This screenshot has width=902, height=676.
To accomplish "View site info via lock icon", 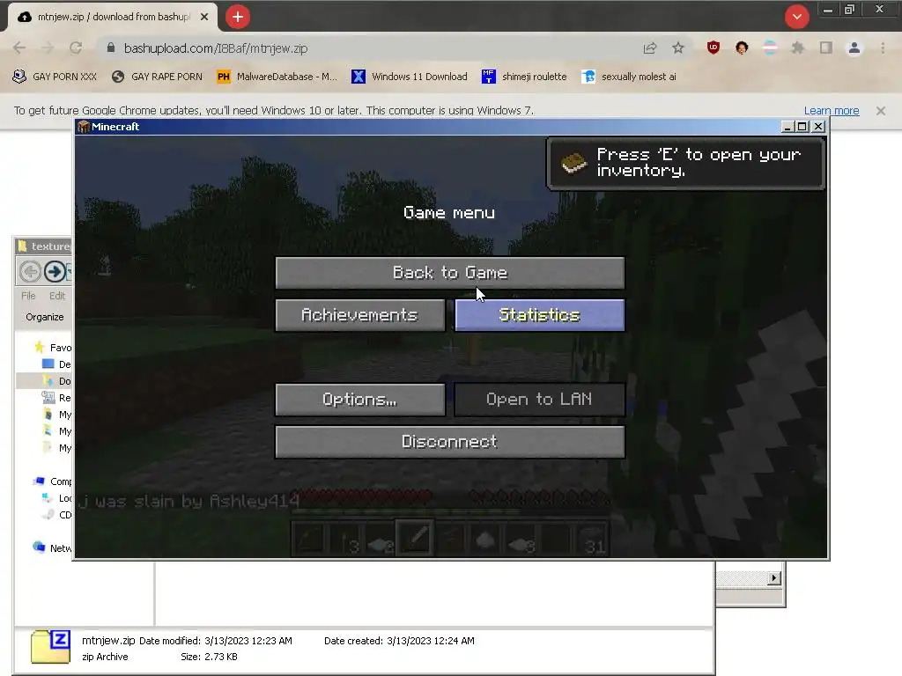I will click(x=111, y=48).
